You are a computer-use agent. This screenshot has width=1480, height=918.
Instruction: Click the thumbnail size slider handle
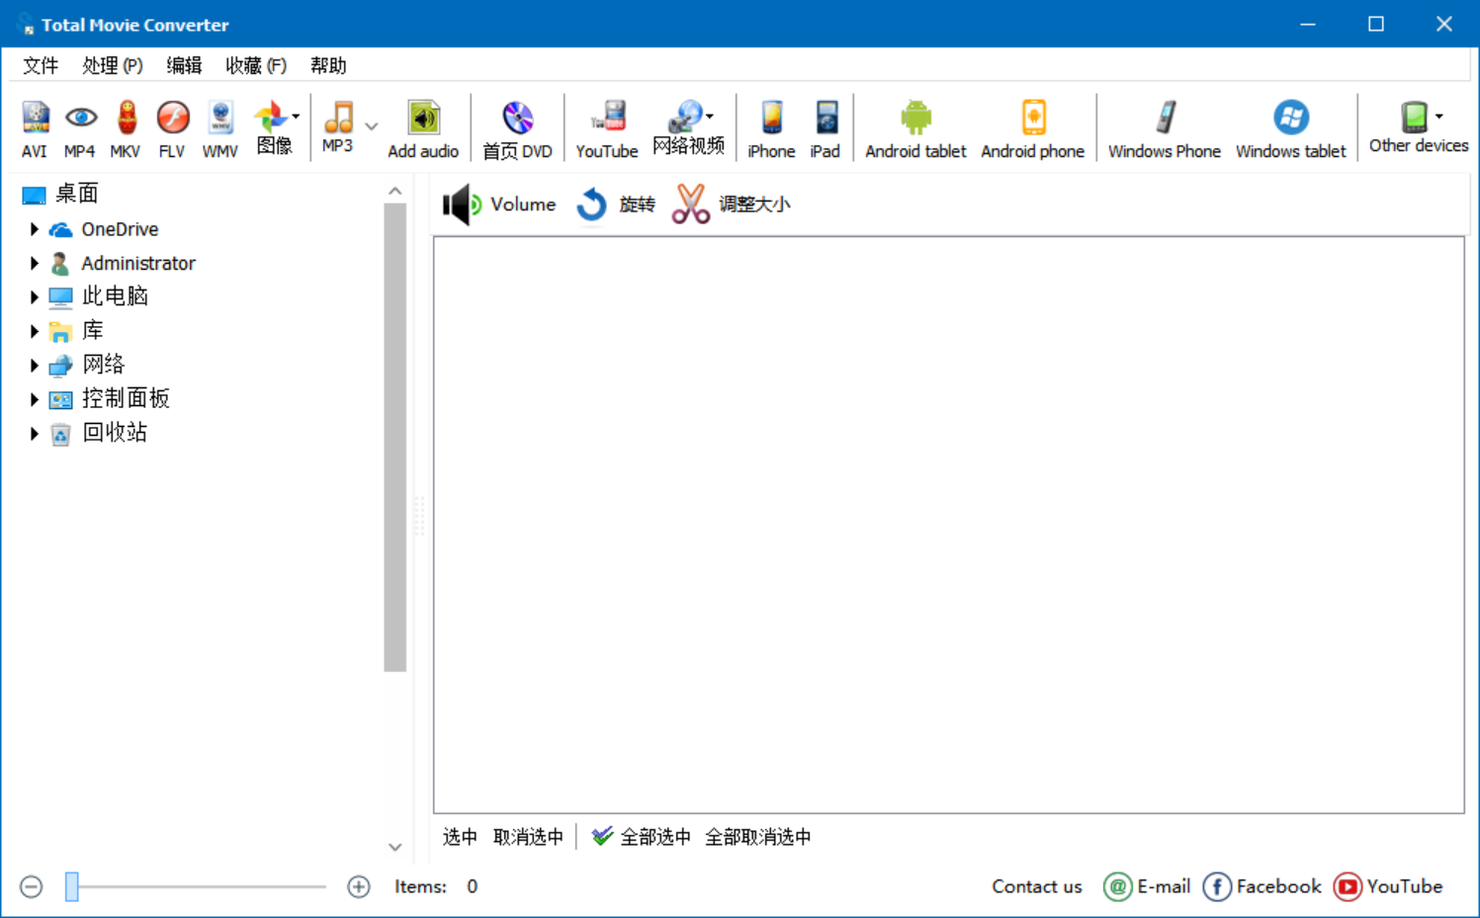point(71,886)
